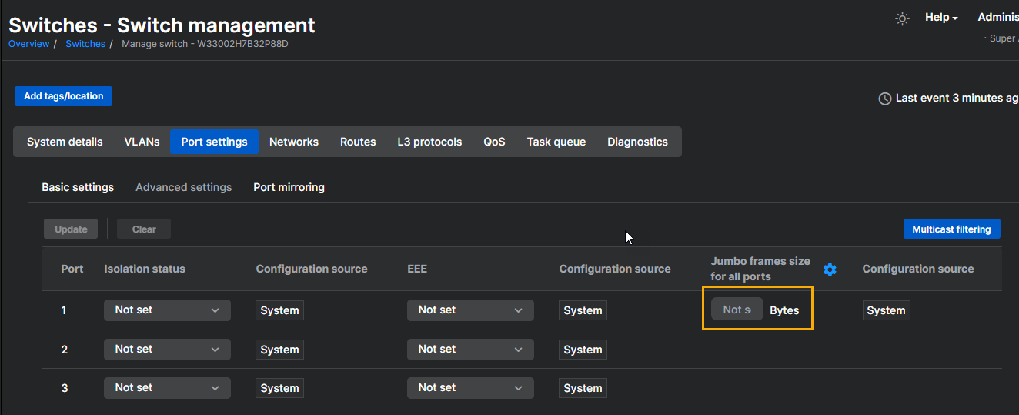Select the Advanced settings sub-tab
Image resolution: width=1019 pixels, height=415 pixels.
183,187
